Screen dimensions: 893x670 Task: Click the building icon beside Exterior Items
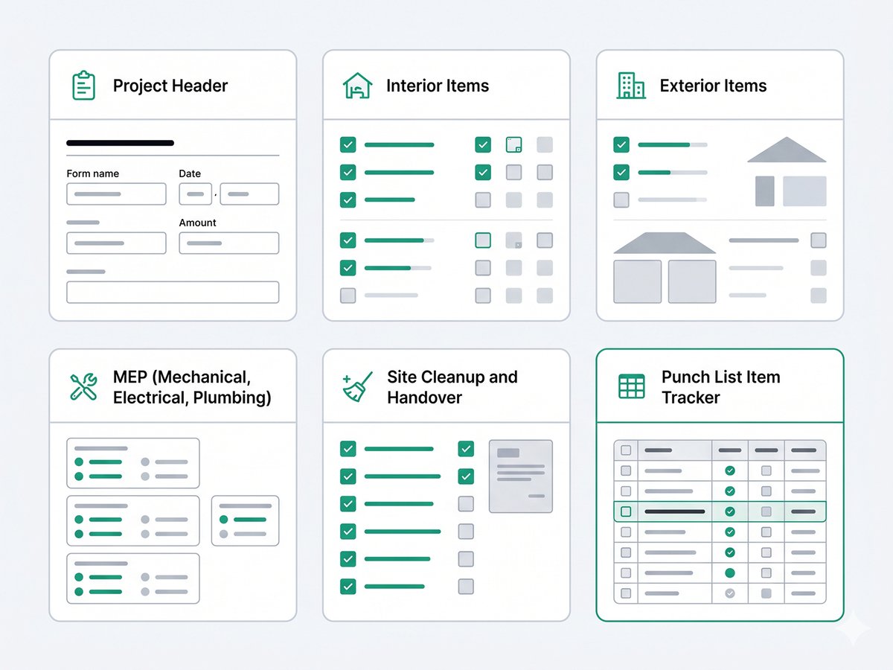point(631,86)
